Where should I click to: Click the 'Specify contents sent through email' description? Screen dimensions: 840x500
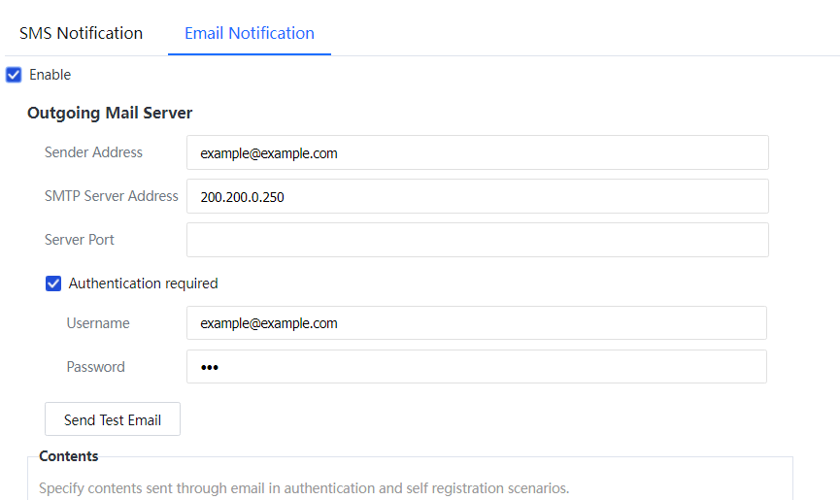[x=303, y=488]
